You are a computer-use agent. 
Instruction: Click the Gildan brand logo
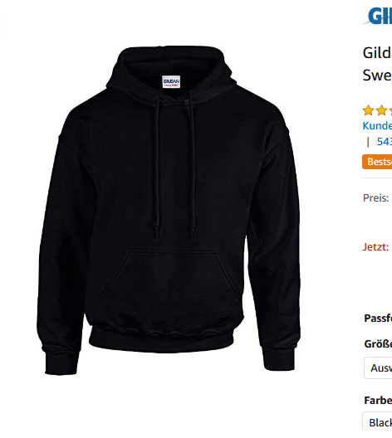tap(378, 16)
